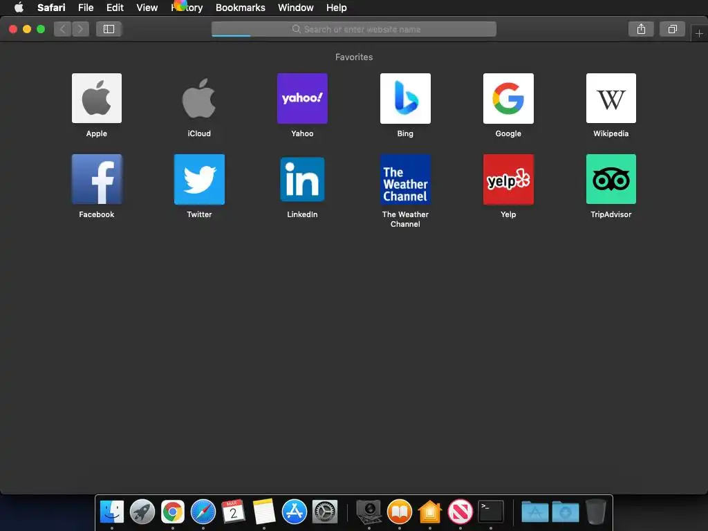Open the Facebook favorite
708x531 pixels.
point(97,179)
